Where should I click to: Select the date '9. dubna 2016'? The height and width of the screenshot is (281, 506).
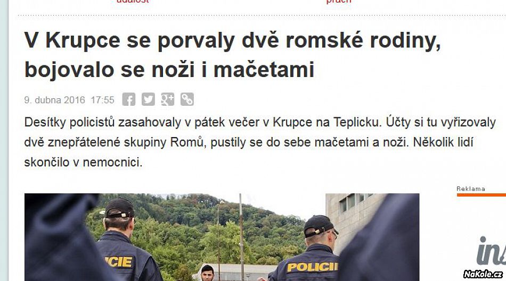click(x=54, y=100)
